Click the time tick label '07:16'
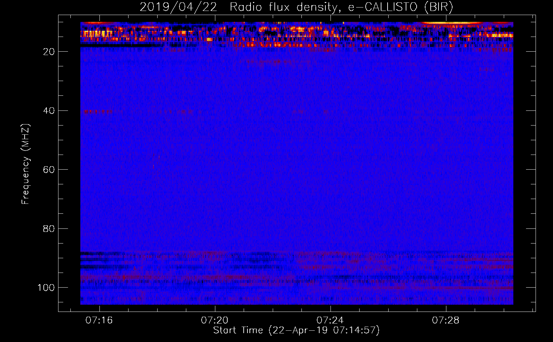This screenshot has width=553, height=342. tap(99, 320)
